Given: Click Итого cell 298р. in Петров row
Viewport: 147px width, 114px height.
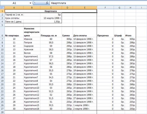Looking at the screenshot, I should click(x=130, y=42).
